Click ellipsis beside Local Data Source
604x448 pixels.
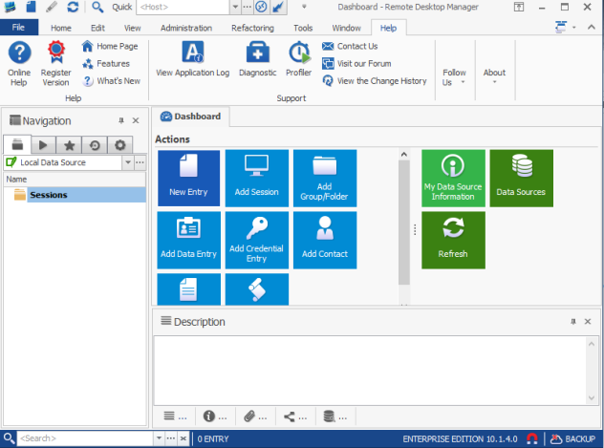140,162
